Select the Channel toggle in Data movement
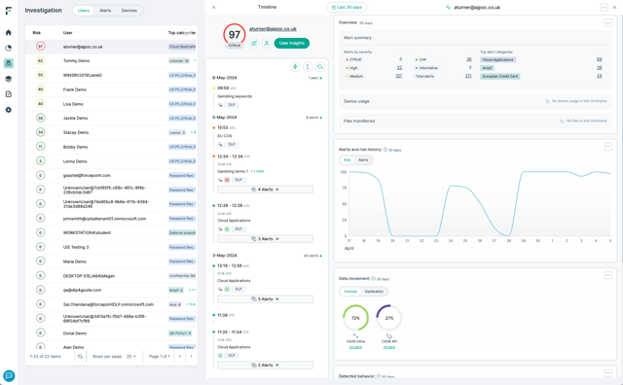The image size is (623, 385). click(x=350, y=292)
